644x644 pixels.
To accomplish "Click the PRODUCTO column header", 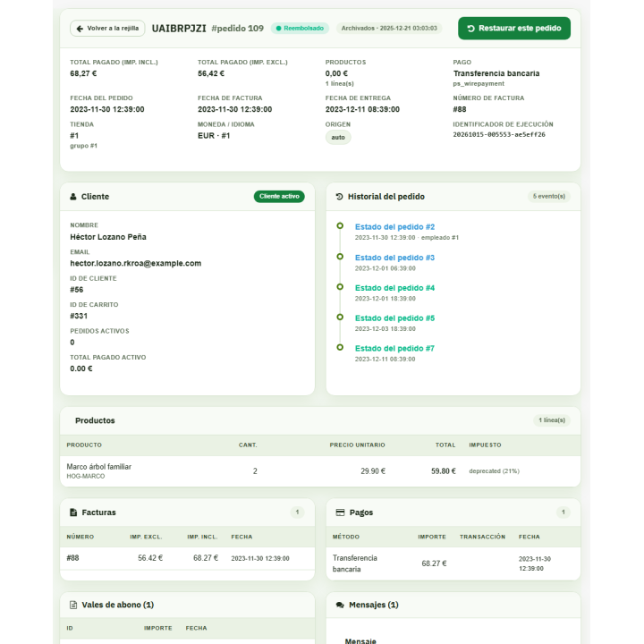I will [84, 445].
